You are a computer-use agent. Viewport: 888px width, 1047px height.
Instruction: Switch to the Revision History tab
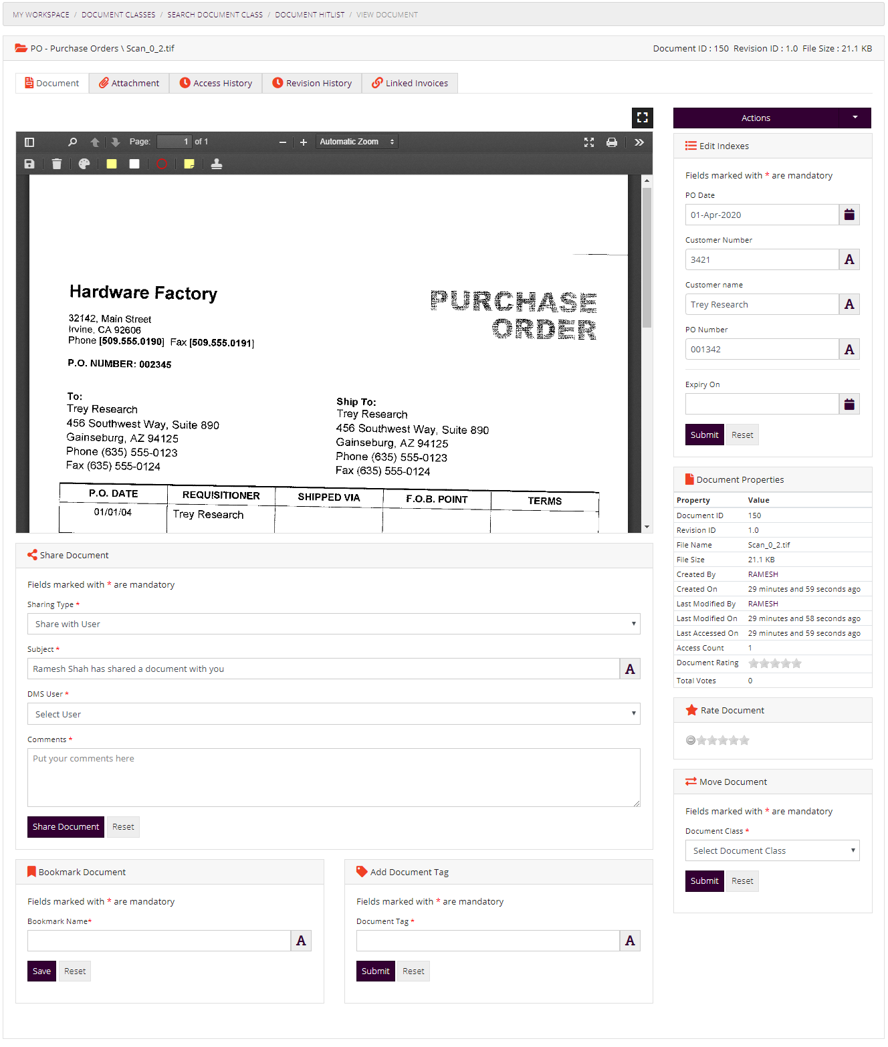[312, 83]
